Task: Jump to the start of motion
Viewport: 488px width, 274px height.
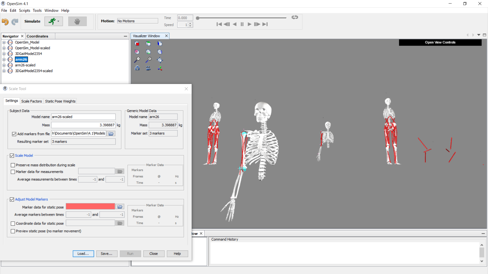Action: point(219,24)
